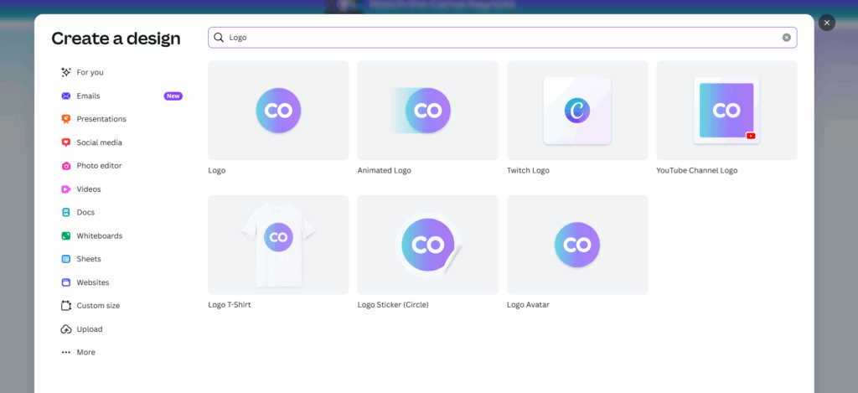This screenshot has width=858, height=393.
Task: Select the YouTube Channel Logo thumbnail
Action: pyautogui.click(x=726, y=110)
